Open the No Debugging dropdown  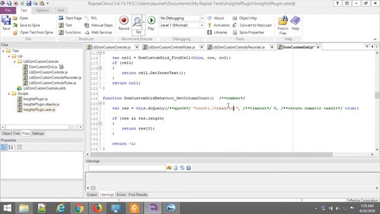202,18
